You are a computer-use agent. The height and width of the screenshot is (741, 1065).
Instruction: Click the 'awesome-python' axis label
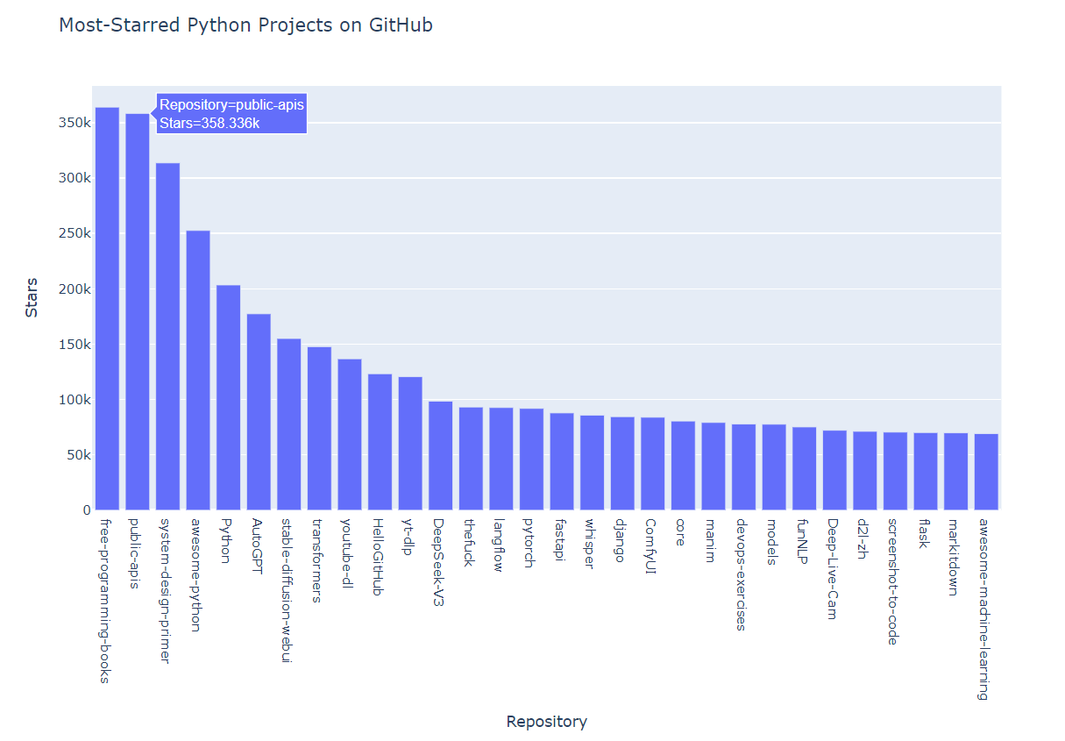(195, 574)
